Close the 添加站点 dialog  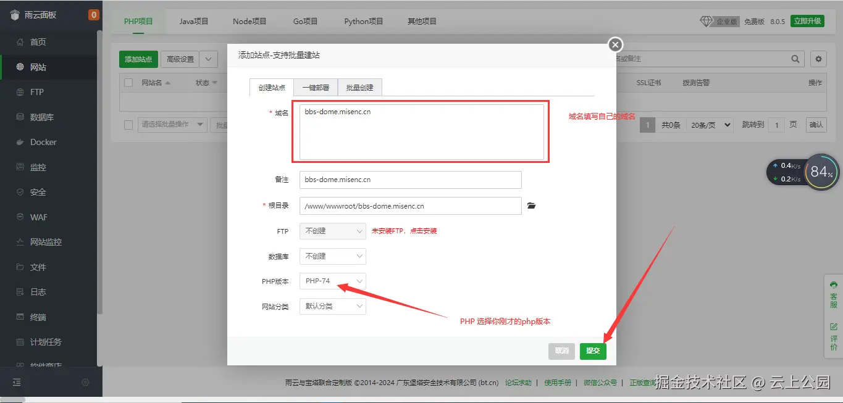615,44
